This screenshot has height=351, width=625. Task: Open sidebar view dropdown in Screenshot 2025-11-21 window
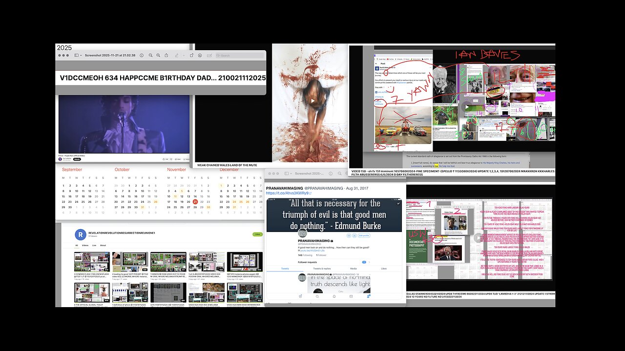pos(81,56)
